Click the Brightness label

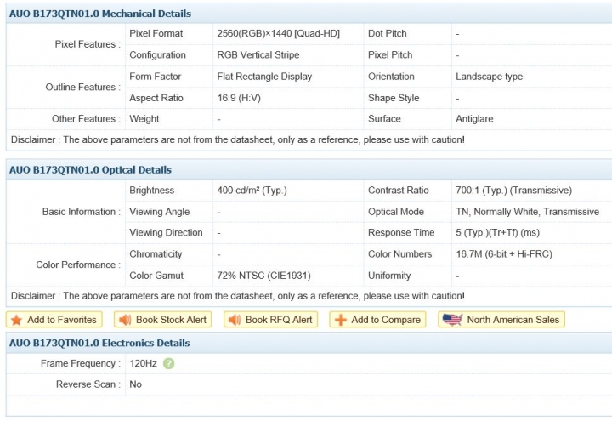(x=151, y=191)
